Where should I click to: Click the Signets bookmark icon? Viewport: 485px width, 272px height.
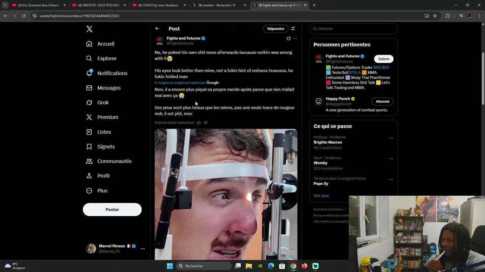coord(89,147)
